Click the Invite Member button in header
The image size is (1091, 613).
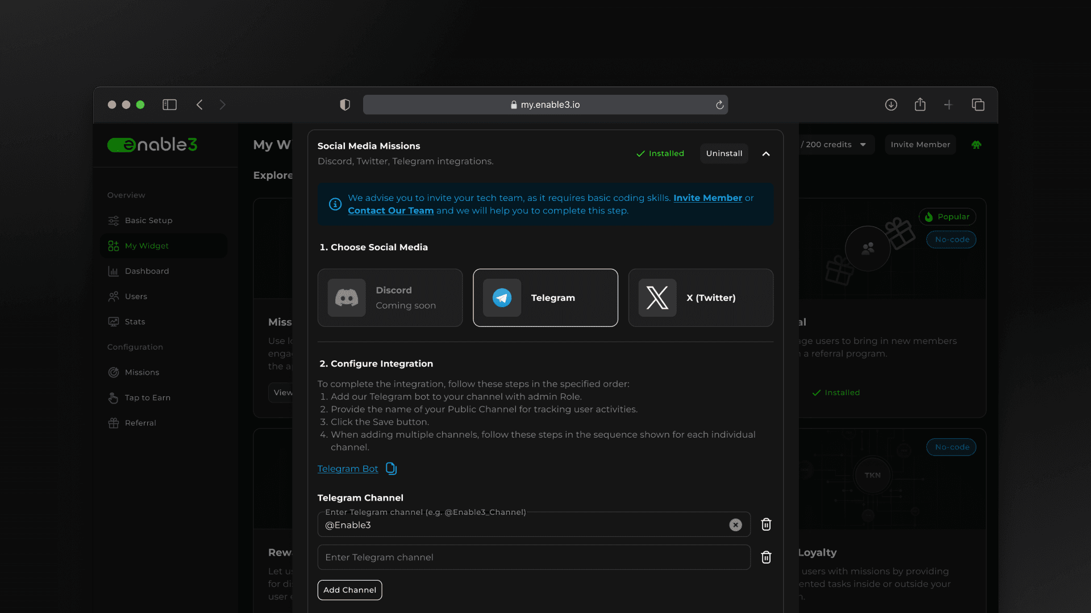pos(920,145)
